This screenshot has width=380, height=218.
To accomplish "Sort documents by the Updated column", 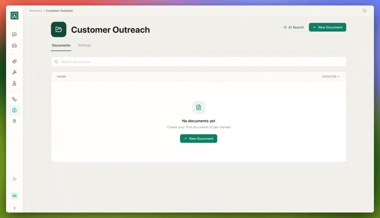I will (x=331, y=77).
